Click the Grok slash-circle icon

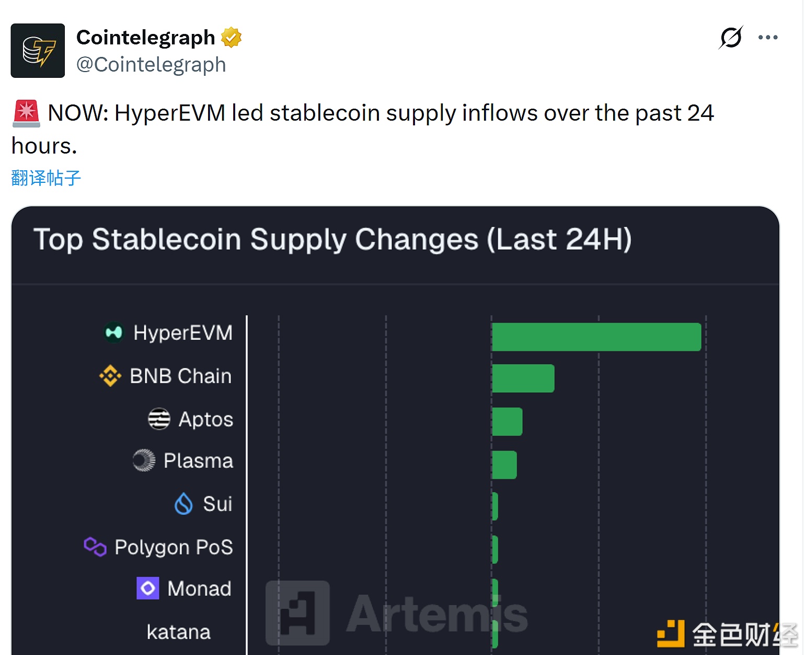pos(731,38)
